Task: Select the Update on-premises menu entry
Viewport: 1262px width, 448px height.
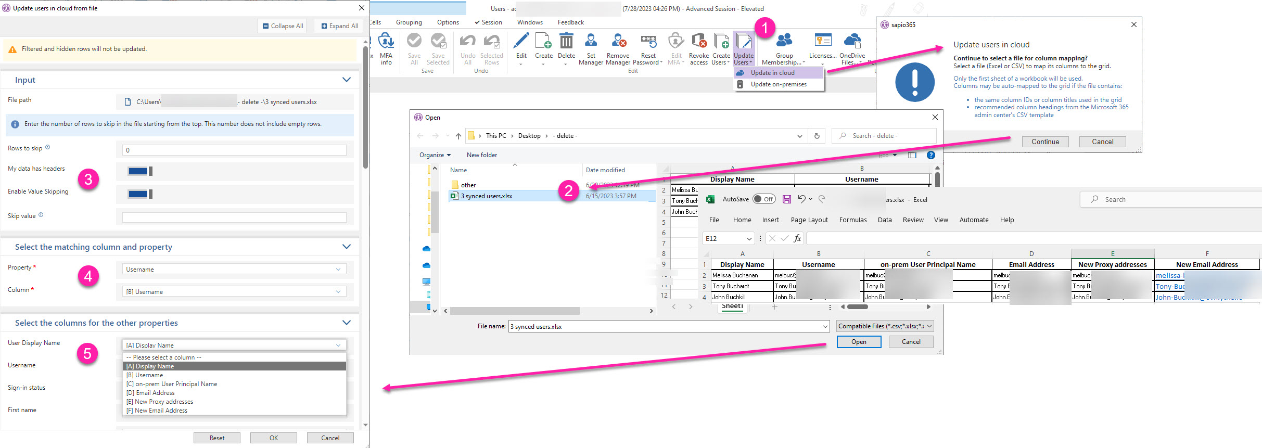Action: (778, 84)
